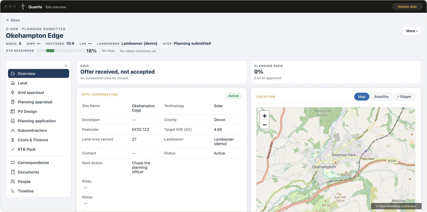Open the RTB Pack section
The height and width of the screenshot is (212, 427).
38,149
